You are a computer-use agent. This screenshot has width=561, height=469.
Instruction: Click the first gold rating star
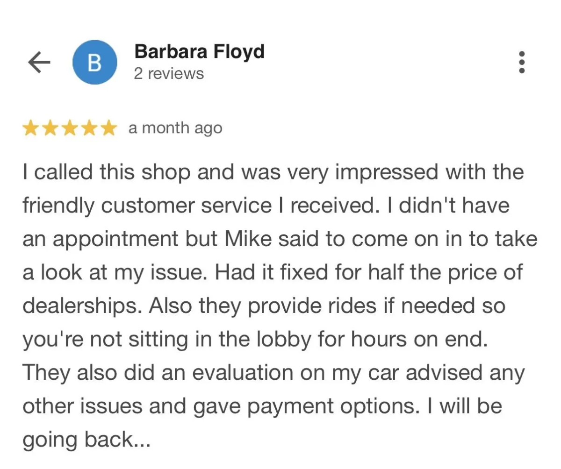[x=31, y=128]
